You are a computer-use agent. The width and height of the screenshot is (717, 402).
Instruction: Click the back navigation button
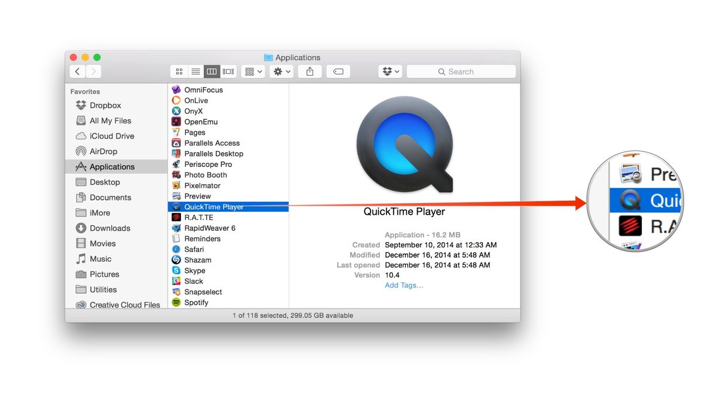tap(78, 71)
